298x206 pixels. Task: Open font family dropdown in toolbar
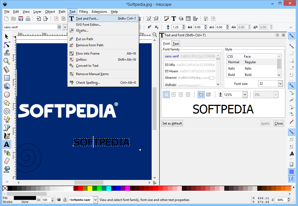click(x=65, y=27)
